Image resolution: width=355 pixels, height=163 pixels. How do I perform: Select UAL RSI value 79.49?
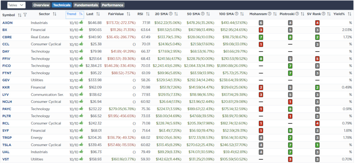146,152
